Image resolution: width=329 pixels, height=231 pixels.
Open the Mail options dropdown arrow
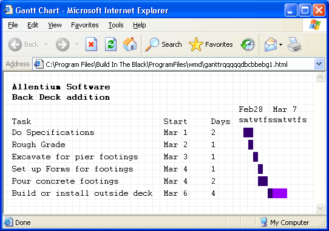[280, 44]
